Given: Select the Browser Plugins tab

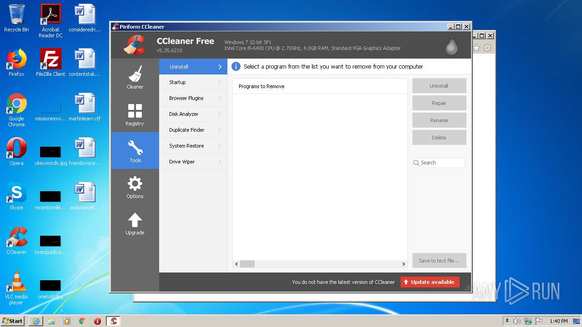Looking at the screenshot, I should (x=193, y=98).
